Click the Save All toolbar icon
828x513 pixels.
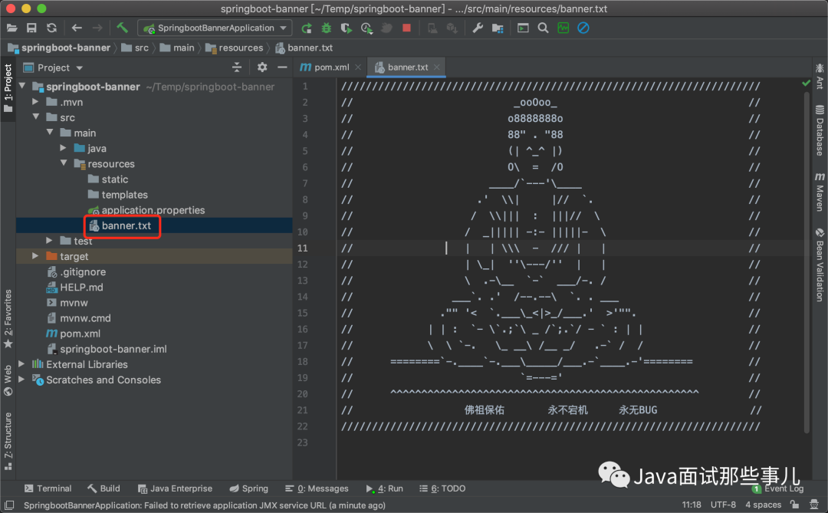31,28
